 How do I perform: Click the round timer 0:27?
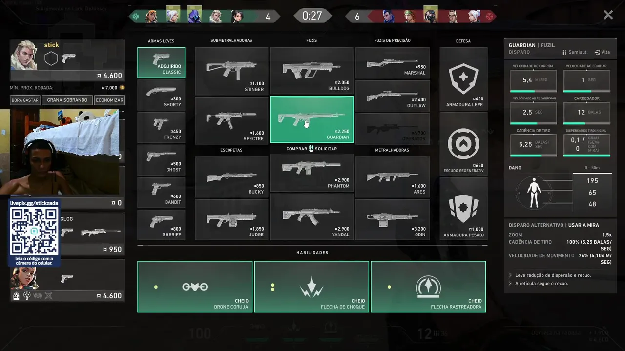312,16
